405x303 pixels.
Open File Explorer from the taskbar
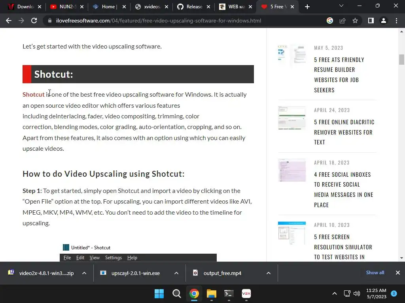[x=212, y=294]
